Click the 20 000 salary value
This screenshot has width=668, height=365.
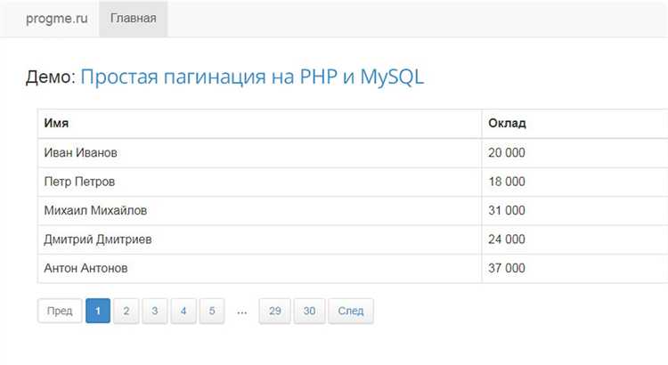507,153
